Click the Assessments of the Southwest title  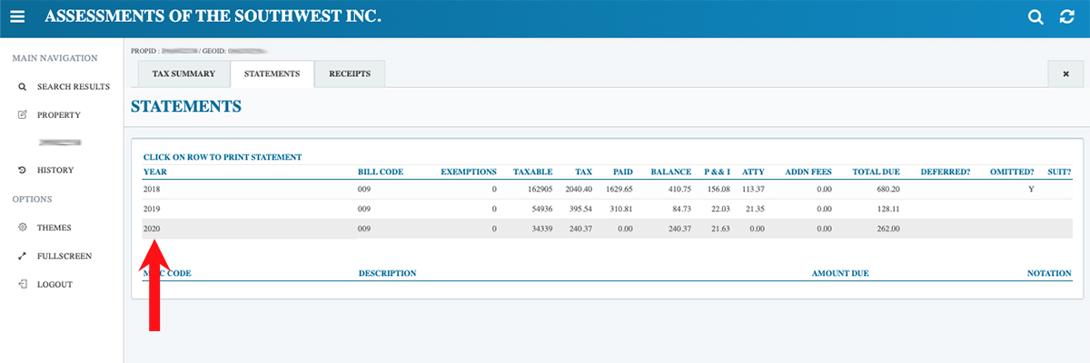coord(213,17)
